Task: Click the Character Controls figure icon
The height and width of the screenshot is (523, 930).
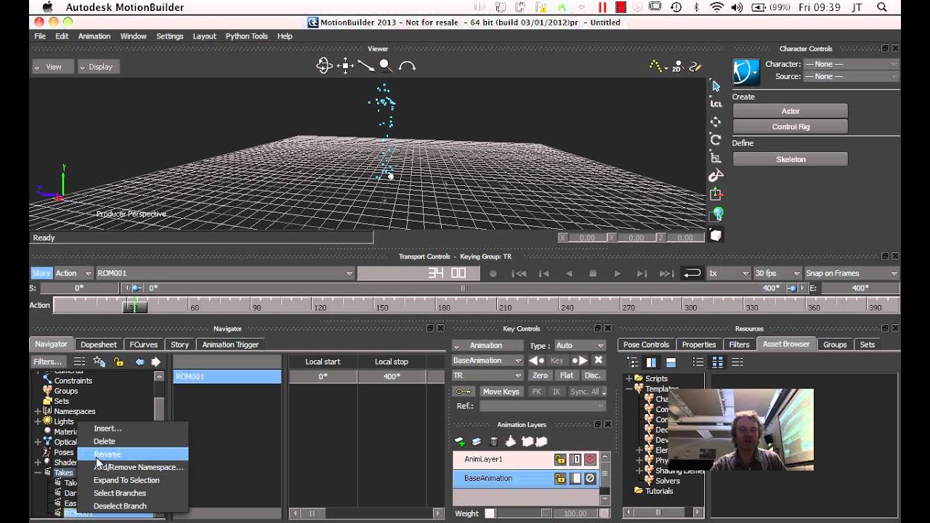Action: pyautogui.click(x=745, y=71)
